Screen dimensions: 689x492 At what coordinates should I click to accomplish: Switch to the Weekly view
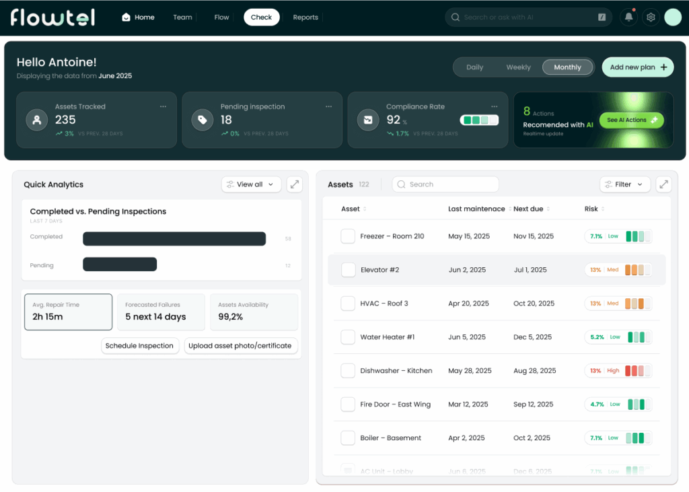[x=518, y=67]
